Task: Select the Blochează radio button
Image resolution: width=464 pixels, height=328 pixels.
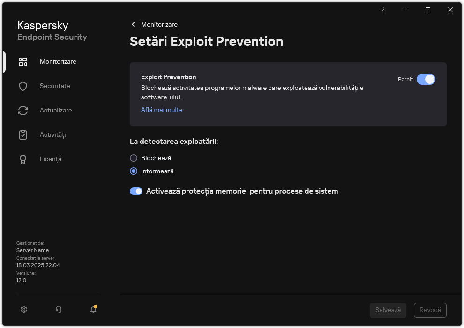Action: (134, 158)
